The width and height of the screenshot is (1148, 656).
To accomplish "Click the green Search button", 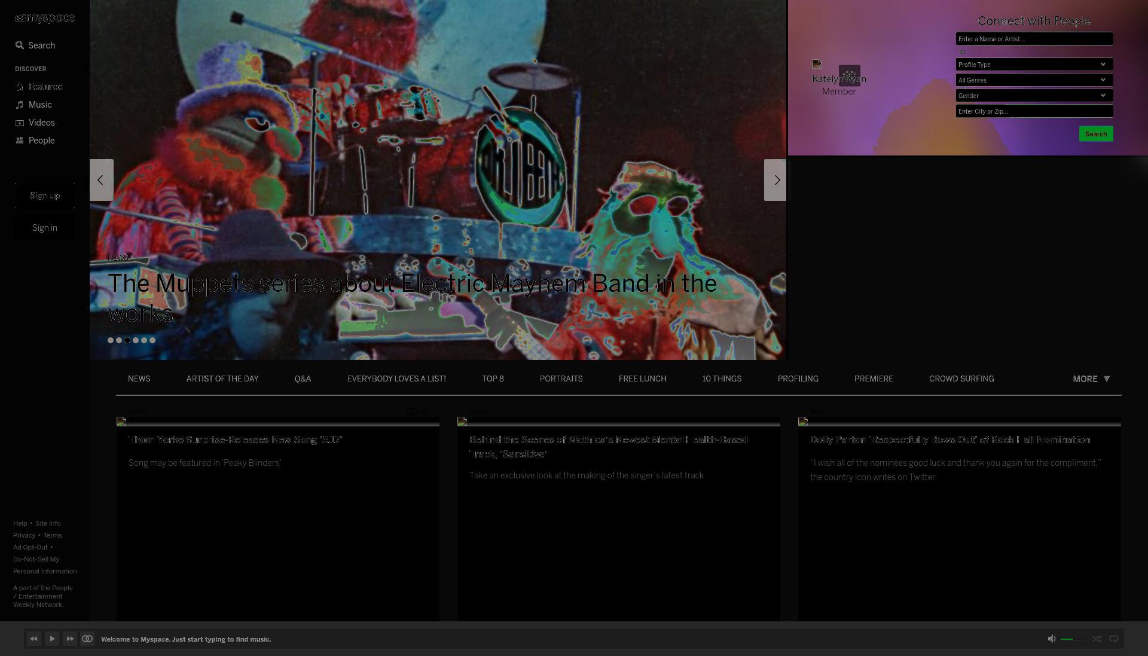I will 1096,134.
